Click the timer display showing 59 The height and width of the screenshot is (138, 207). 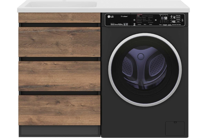pyautogui.click(x=166, y=18)
